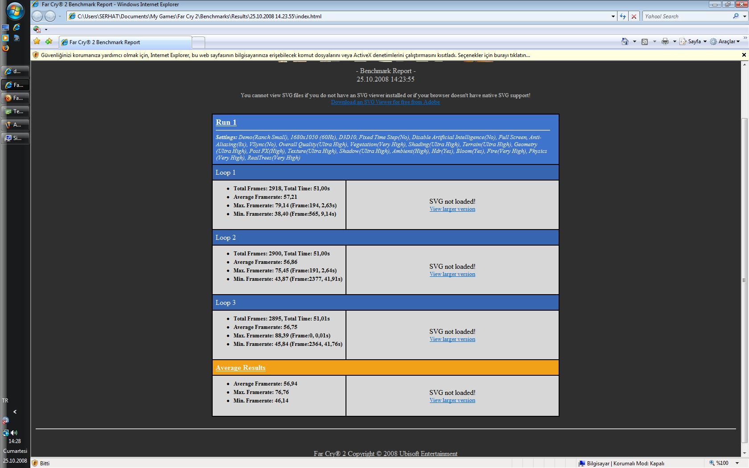Open the PDF converter toolbar dropdown arrow

46,30
